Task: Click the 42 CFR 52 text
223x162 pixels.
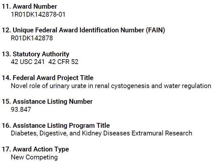Action: tap(63, 62)
